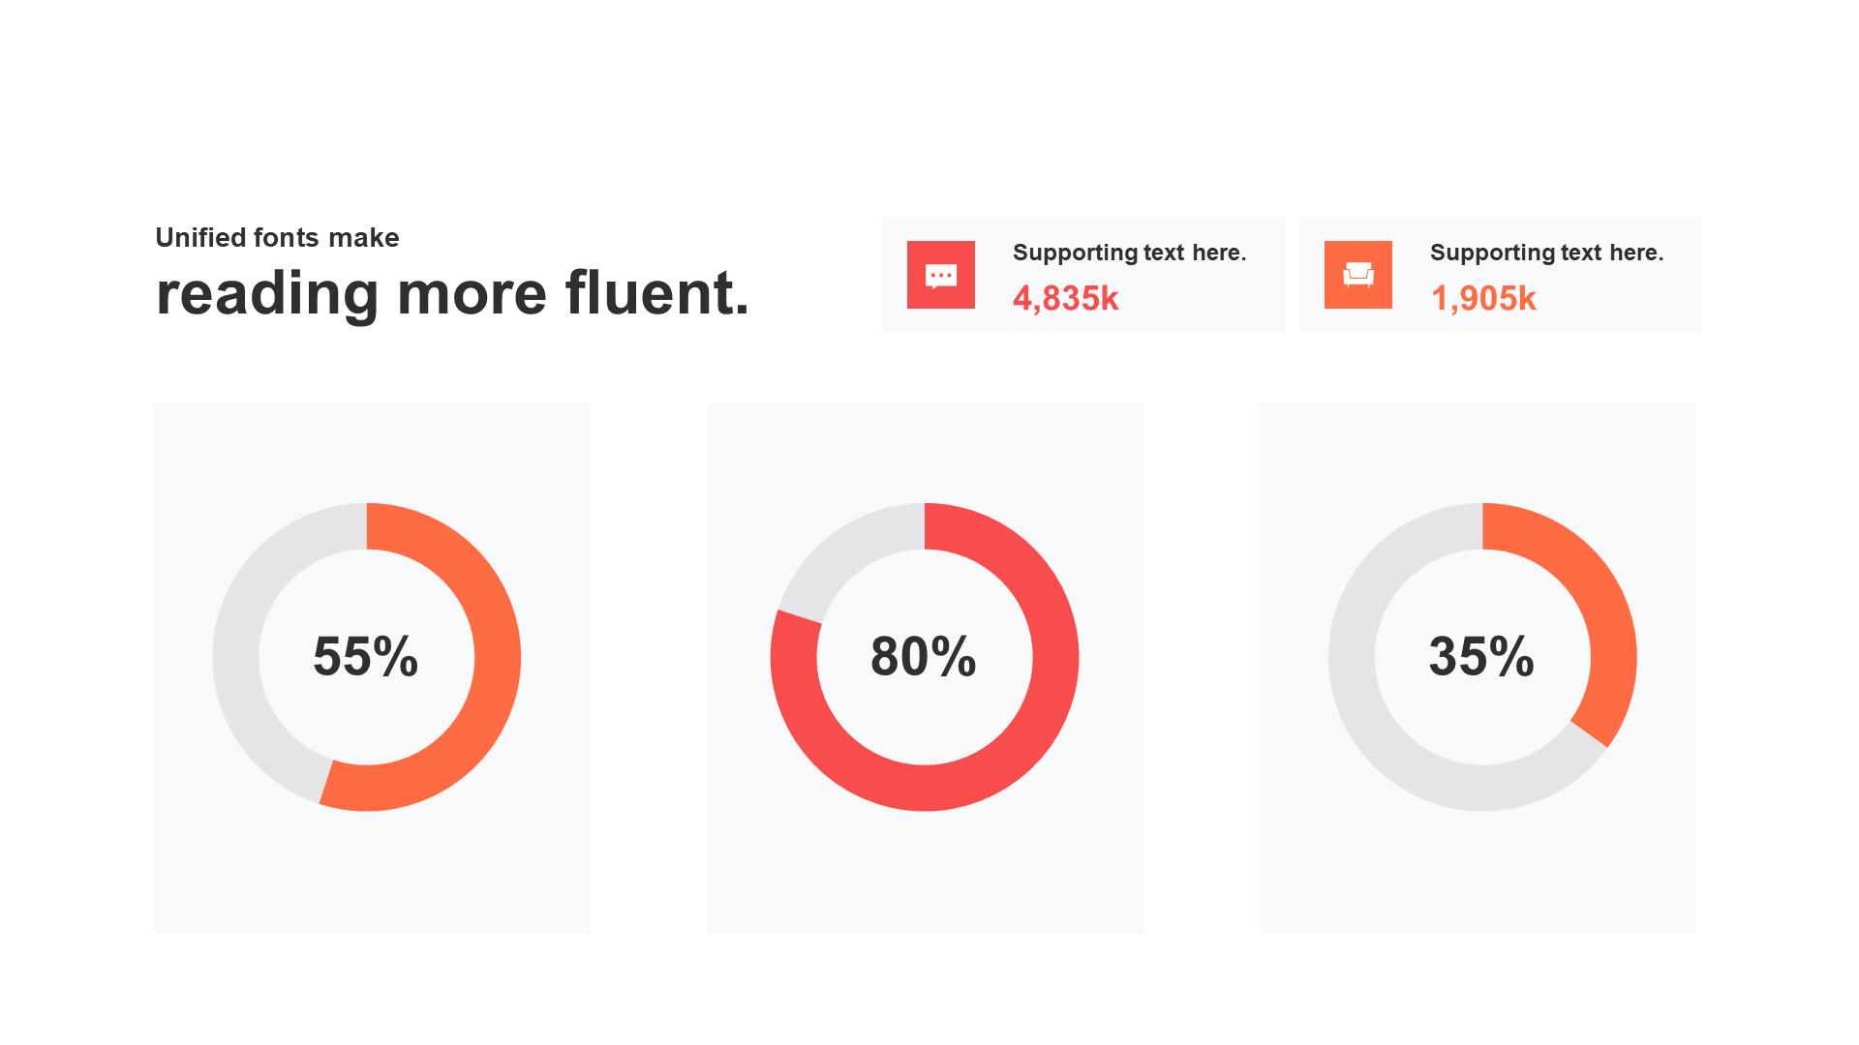This screenshot has height=1045, width=1859.
Task: Click the 55% label in donut chart
Action: (x=366, y=656)
